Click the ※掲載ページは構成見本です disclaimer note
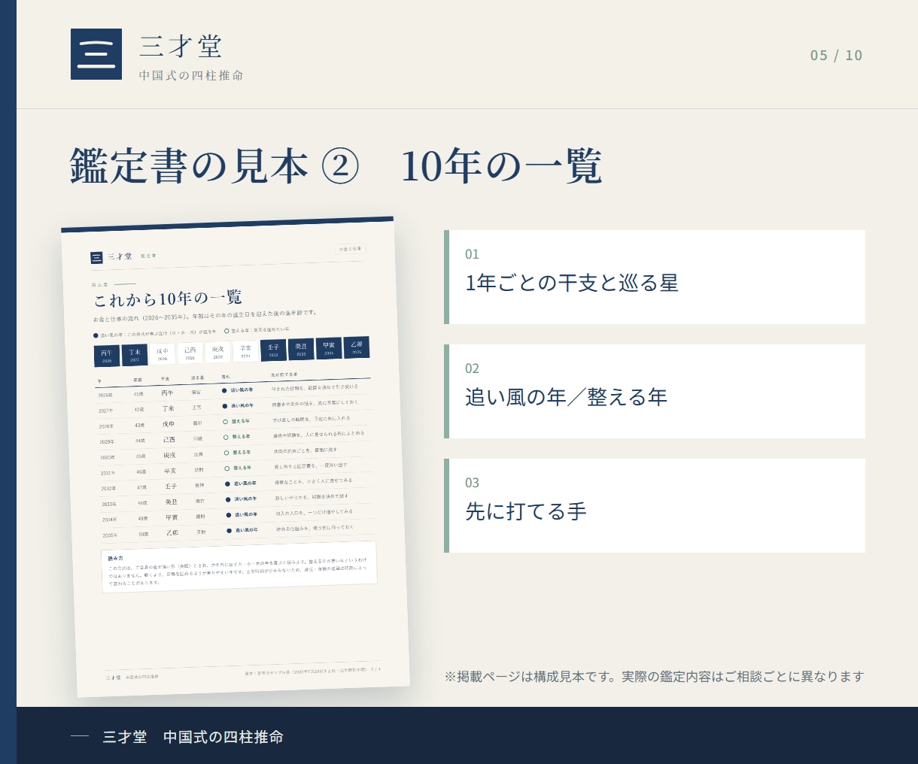 click(x=654, y=676)
